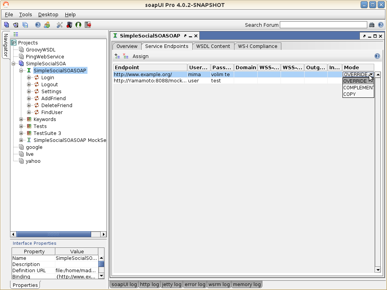Switch to the memory log tab

(247, 284)
